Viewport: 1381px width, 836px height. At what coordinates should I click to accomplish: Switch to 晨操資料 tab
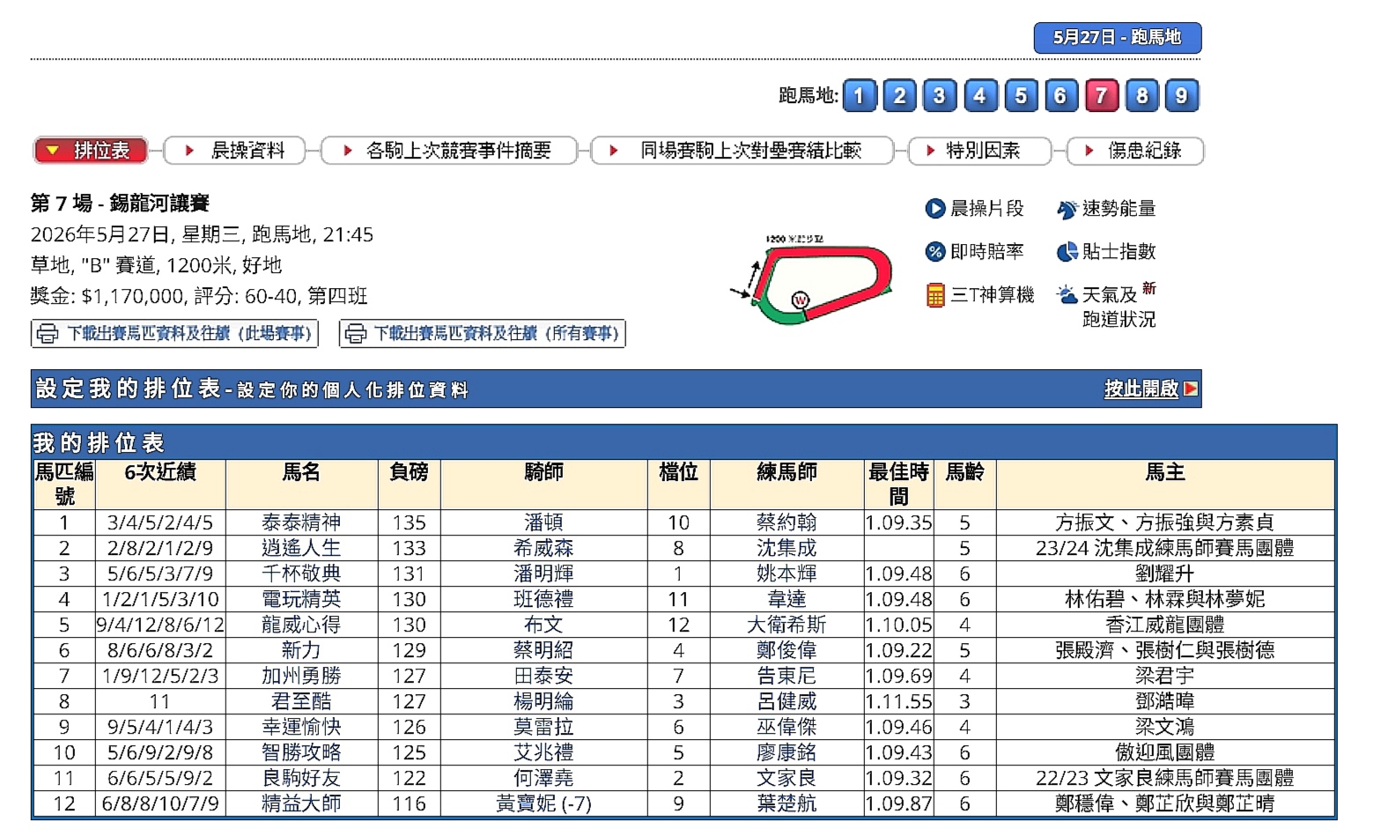234,151
